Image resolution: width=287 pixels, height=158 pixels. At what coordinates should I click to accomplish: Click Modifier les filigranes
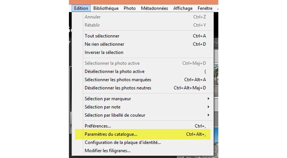coord(108,151)
